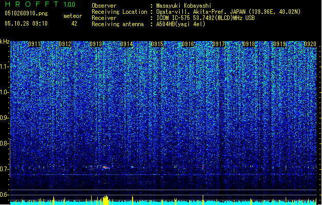Click the date stamp 05.10.26 09:10
This screenshot has width=322, height=205.
coord(26,24)
